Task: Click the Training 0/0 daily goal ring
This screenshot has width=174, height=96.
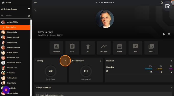Action: click(51, 71)
